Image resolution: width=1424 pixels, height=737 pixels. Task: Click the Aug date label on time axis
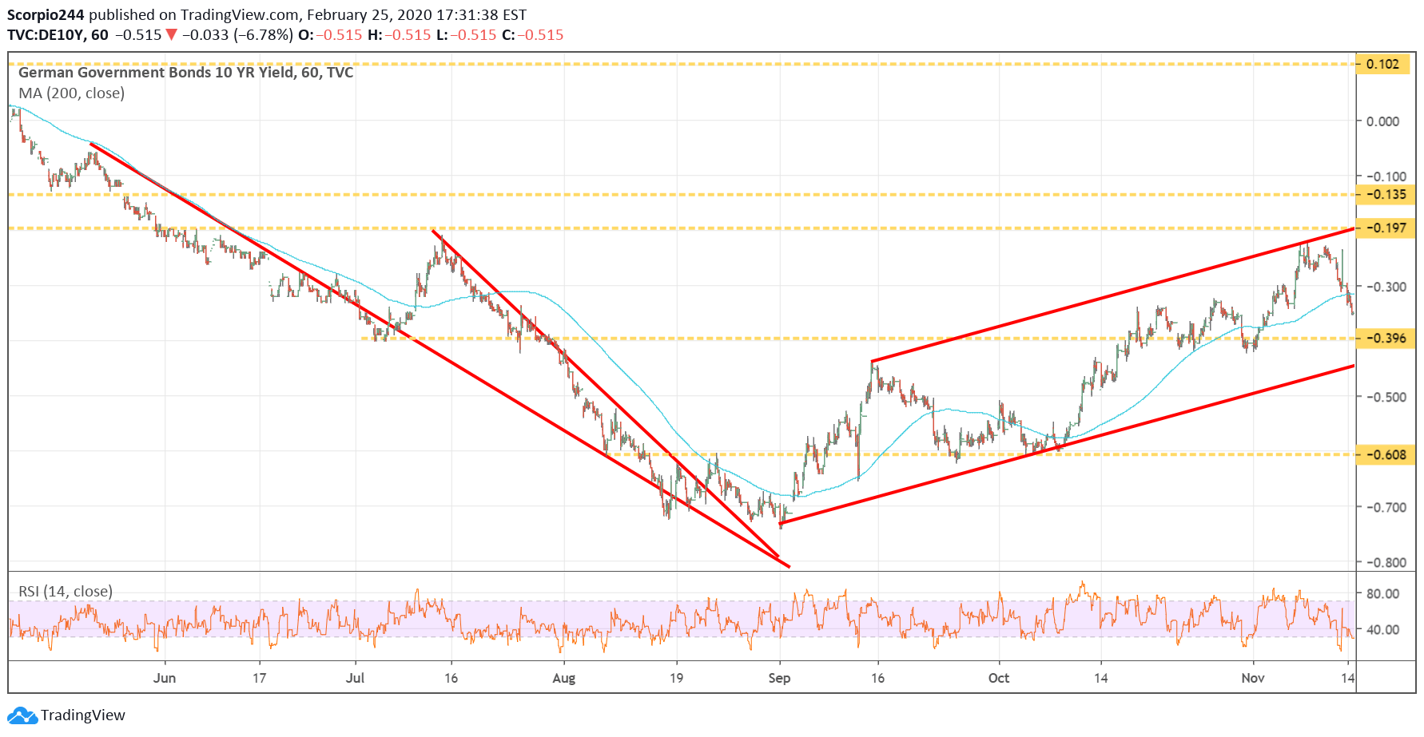(x=564, y=678)
